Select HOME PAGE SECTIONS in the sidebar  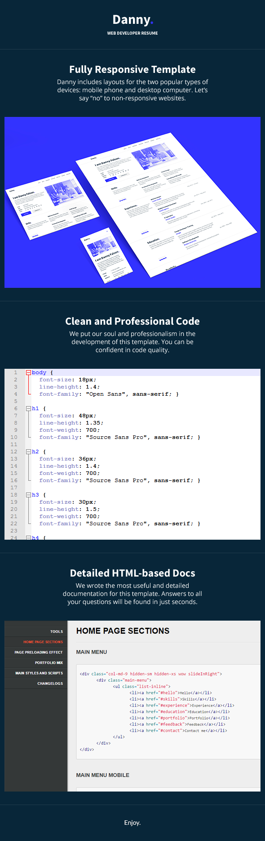43,642
